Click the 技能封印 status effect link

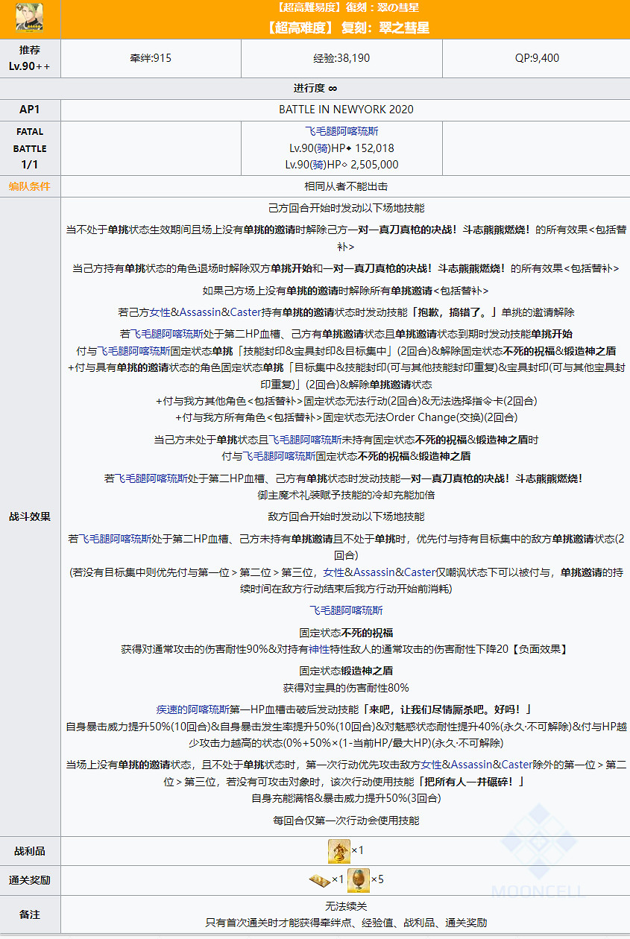click(x=264, y=352)
